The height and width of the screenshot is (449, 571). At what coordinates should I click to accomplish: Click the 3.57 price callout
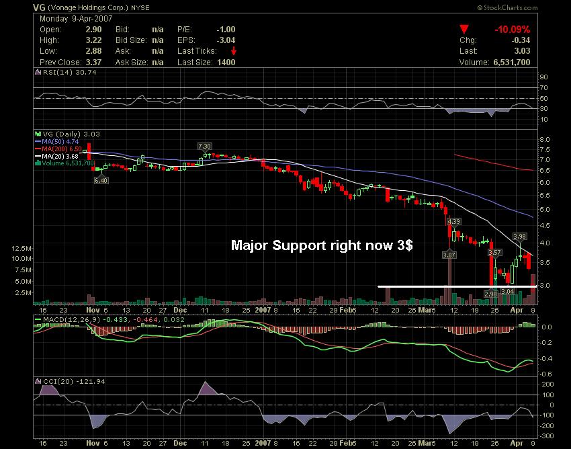tap(495, 252)
